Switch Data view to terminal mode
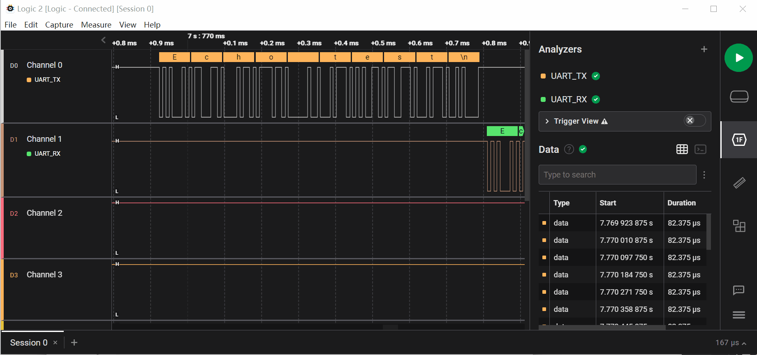Image resolution: width=757 pixels, height=355 pixels. tap(700, 149)
